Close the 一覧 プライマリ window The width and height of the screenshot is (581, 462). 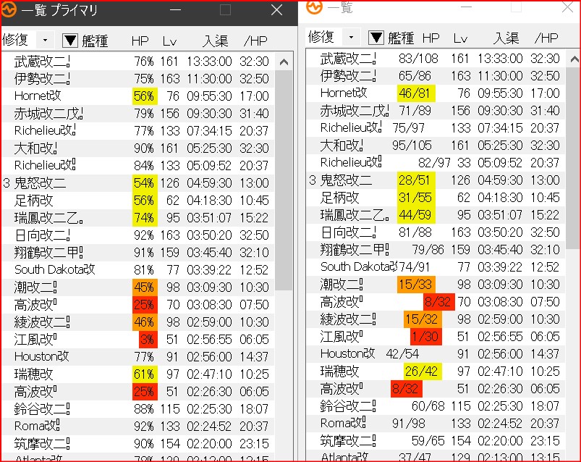pos(276,11)
